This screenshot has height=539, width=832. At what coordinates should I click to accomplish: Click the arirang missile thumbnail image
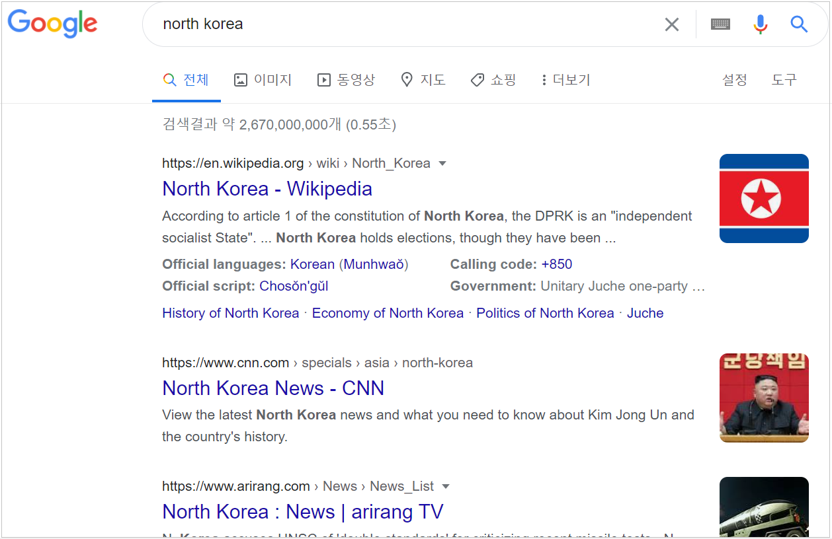pyautogui.click(x=764, y=507)
